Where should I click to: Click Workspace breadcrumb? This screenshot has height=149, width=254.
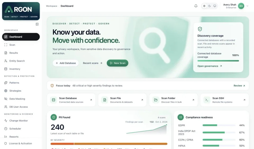[52, 6]
